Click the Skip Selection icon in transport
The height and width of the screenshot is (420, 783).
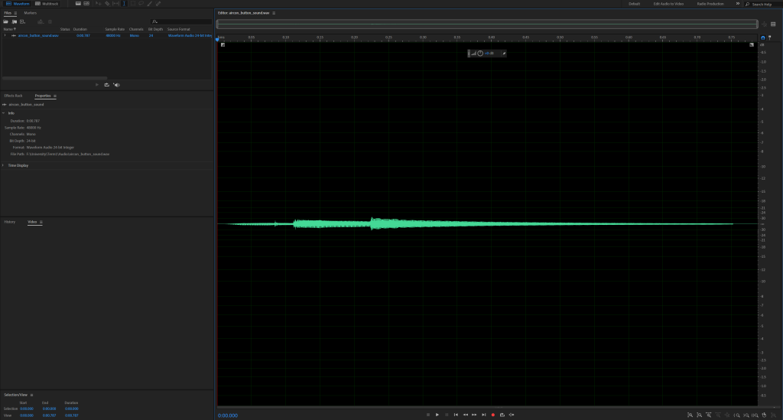[x=512, y=415]
